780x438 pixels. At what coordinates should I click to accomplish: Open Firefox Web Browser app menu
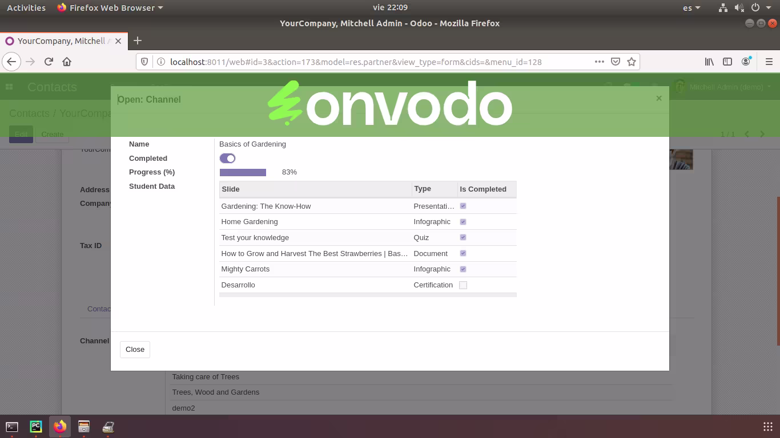(110, 7)
